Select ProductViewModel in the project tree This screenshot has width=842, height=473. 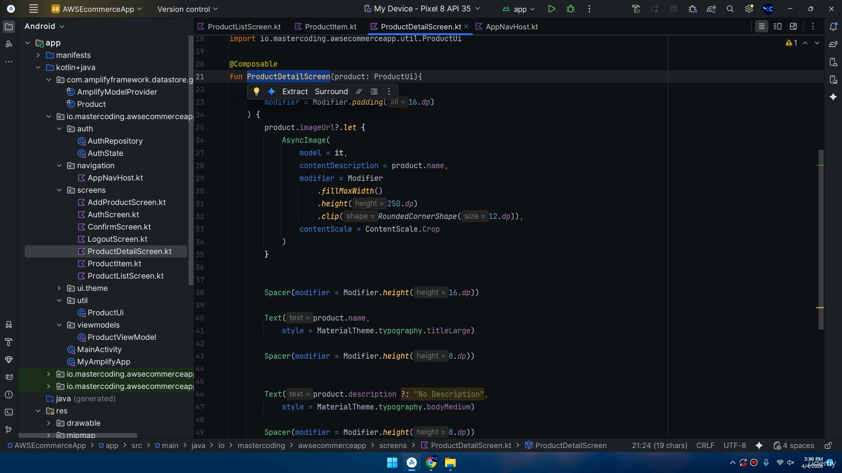click(x=122, y=337)
